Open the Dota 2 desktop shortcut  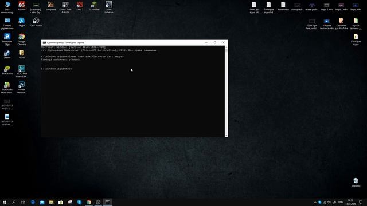point(80,6)
